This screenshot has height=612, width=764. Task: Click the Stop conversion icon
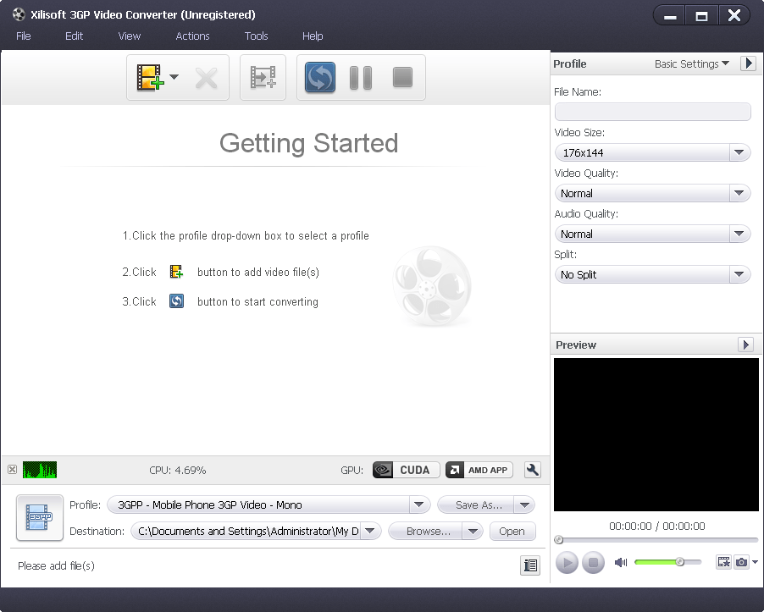pos(401,77)
